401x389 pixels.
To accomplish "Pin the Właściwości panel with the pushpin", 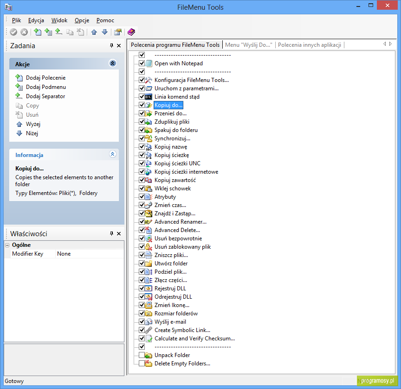I will [111, 233].
